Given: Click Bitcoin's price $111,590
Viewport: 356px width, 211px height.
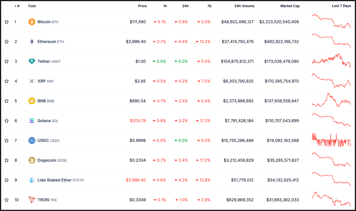Looking at the screenshot, I should pos(138,22).
